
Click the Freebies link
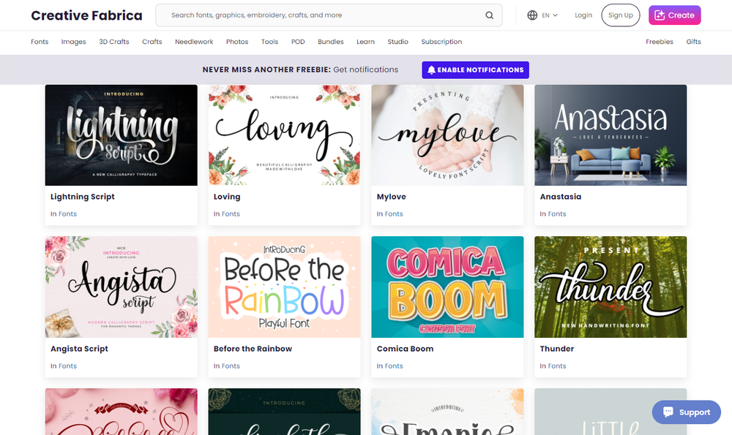(659, 42)
